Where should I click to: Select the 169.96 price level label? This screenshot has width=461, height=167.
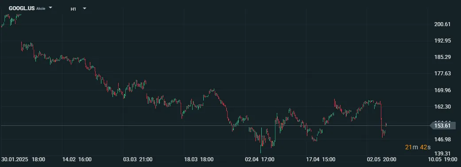(442, 90)
